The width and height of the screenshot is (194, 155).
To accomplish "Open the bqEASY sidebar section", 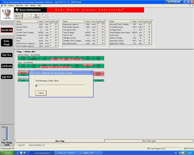I will point(7,77).
